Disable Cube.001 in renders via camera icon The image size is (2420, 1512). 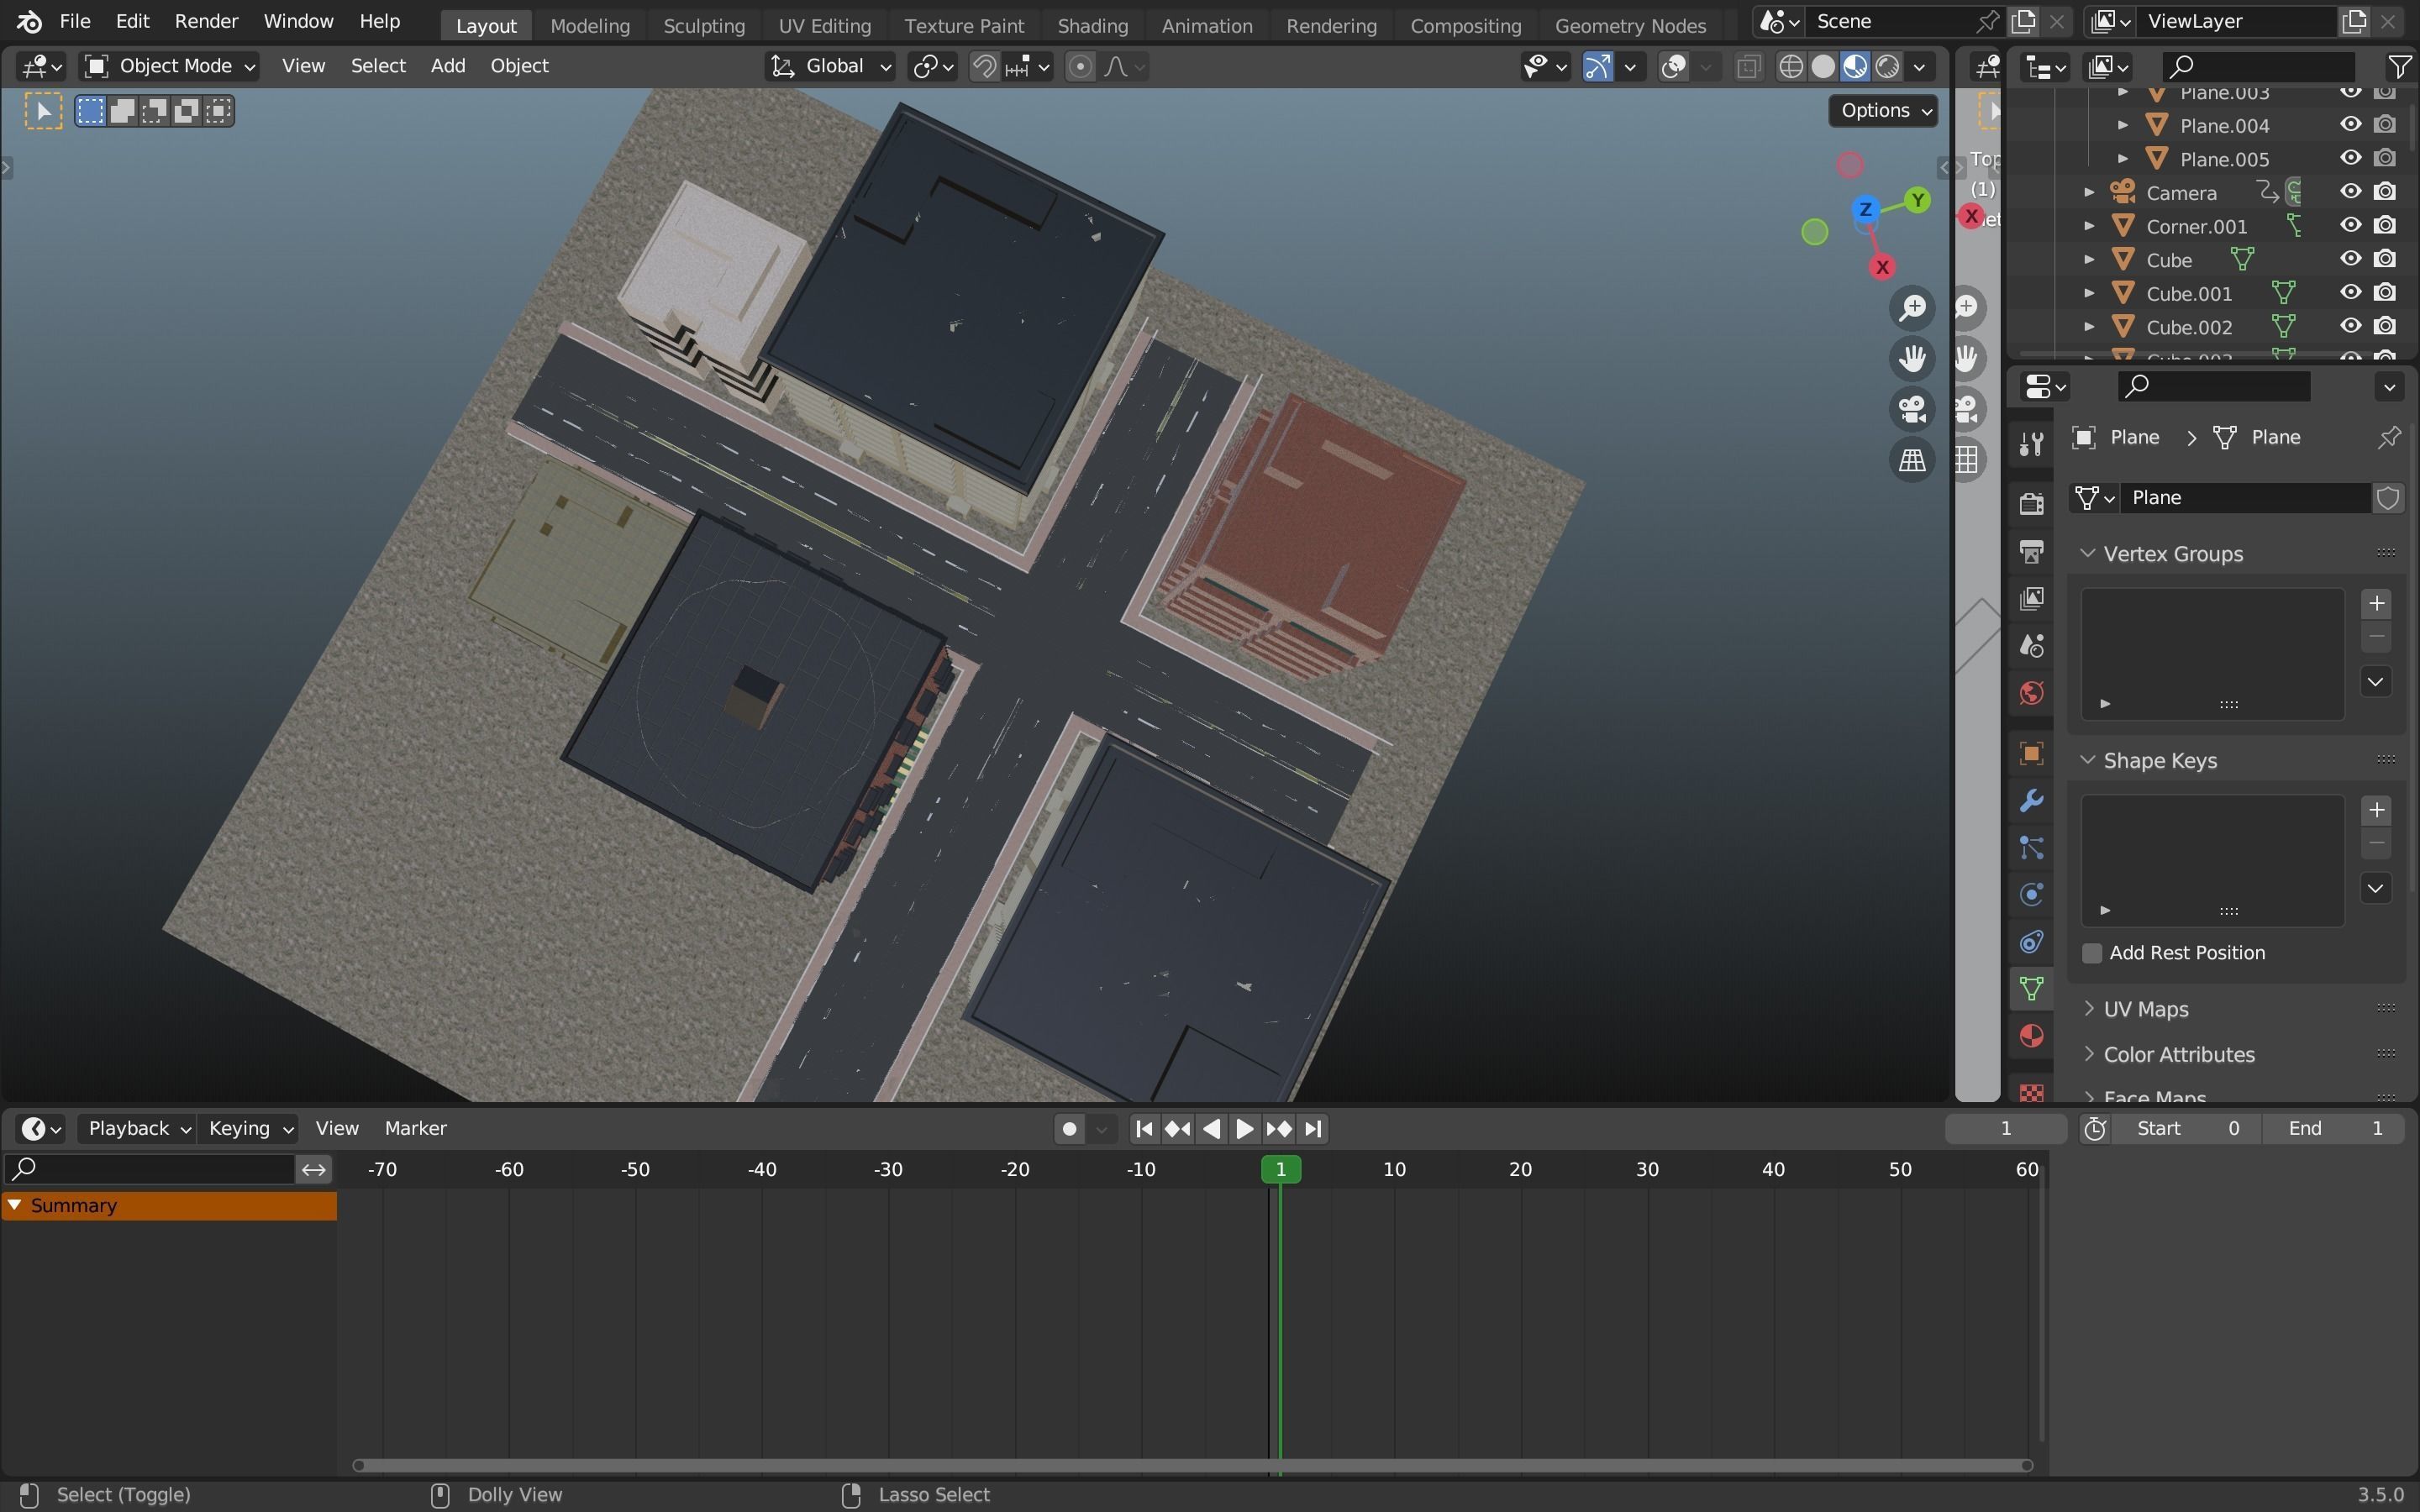[x=2385, y=293]
